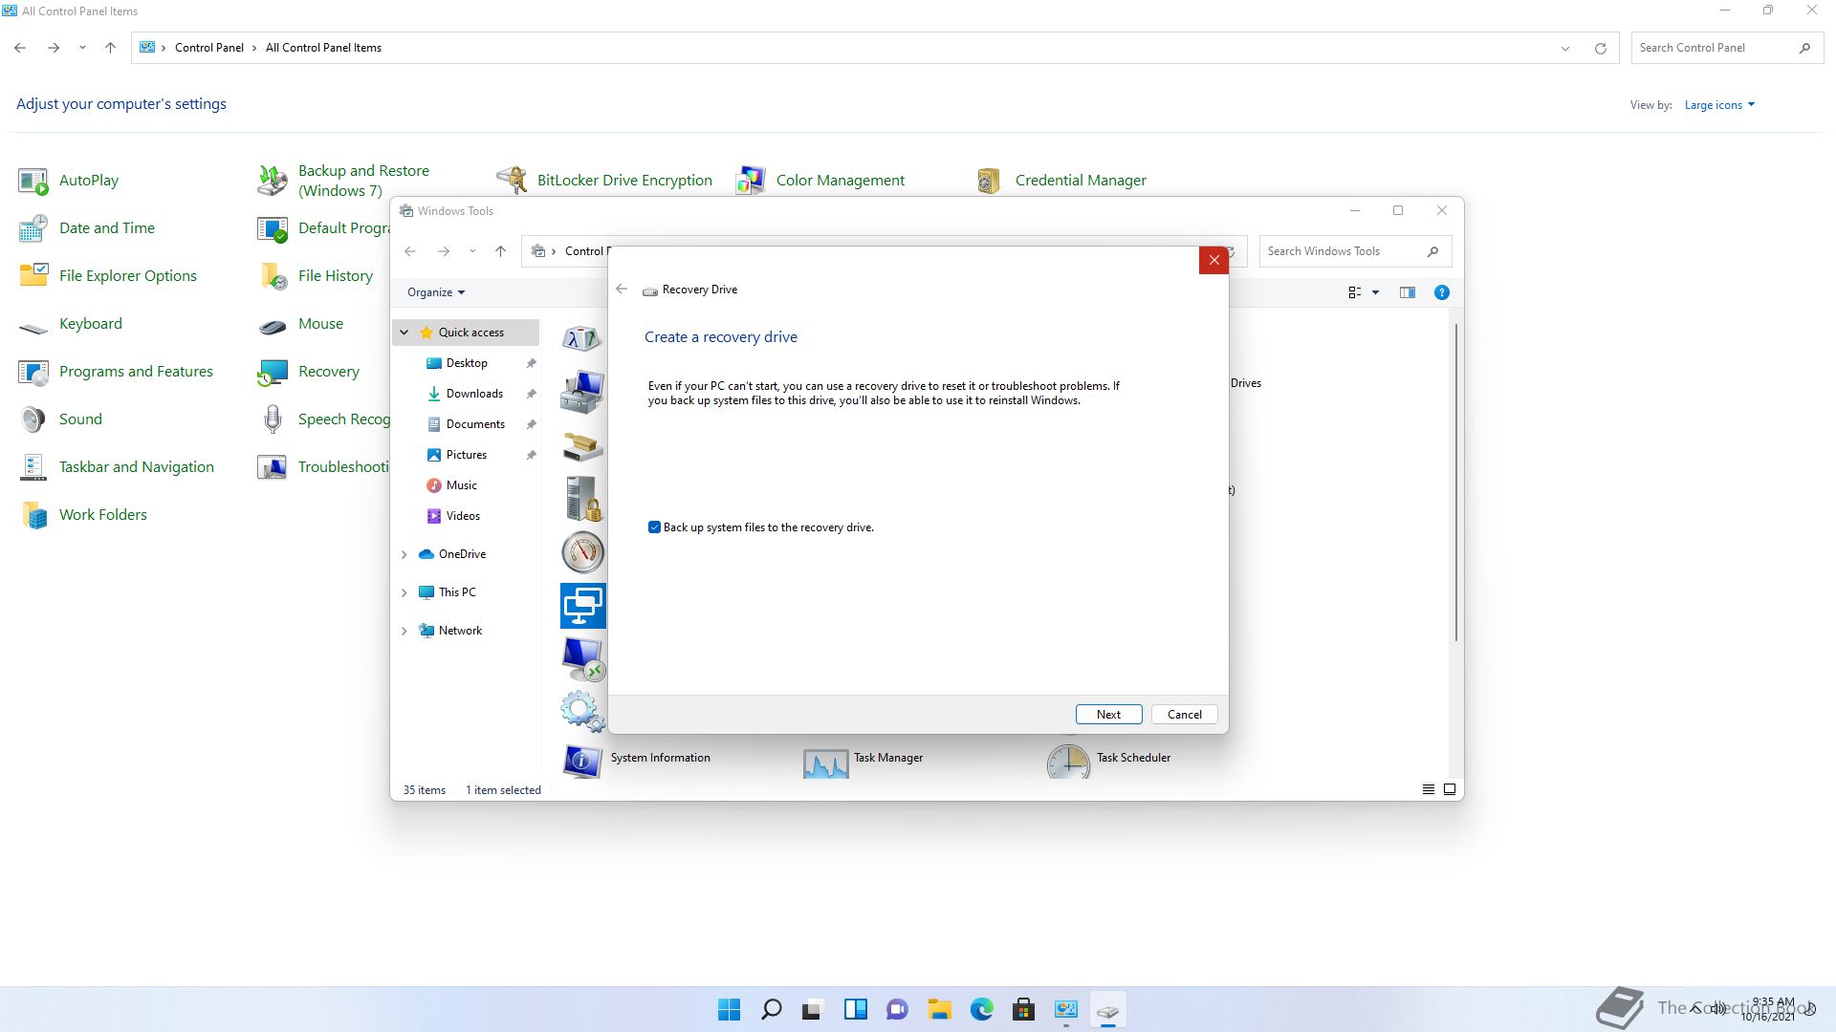
Task: Click Cancel in Recovery Drive wizard
Action: (x=1184, y=715)
